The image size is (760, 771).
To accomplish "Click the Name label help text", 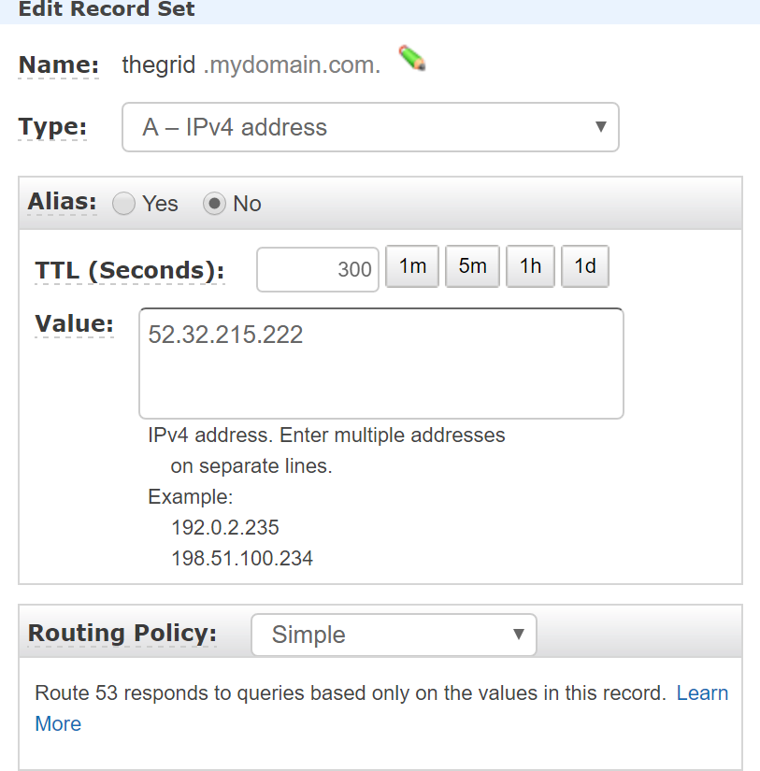I will 59,64.
